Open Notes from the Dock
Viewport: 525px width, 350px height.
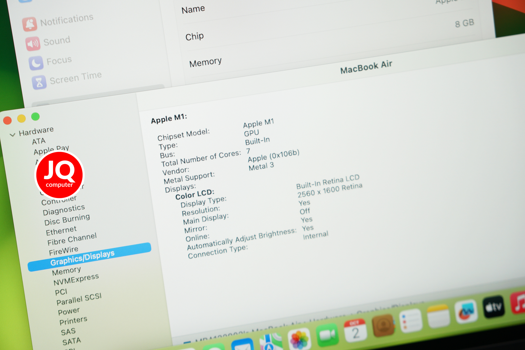coord(438,316)
